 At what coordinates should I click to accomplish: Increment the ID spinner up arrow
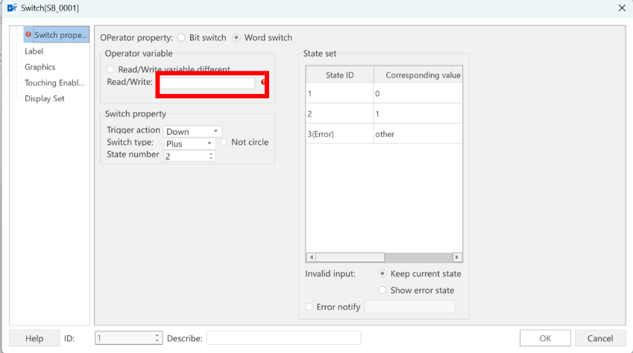click(x=157, y=335)
